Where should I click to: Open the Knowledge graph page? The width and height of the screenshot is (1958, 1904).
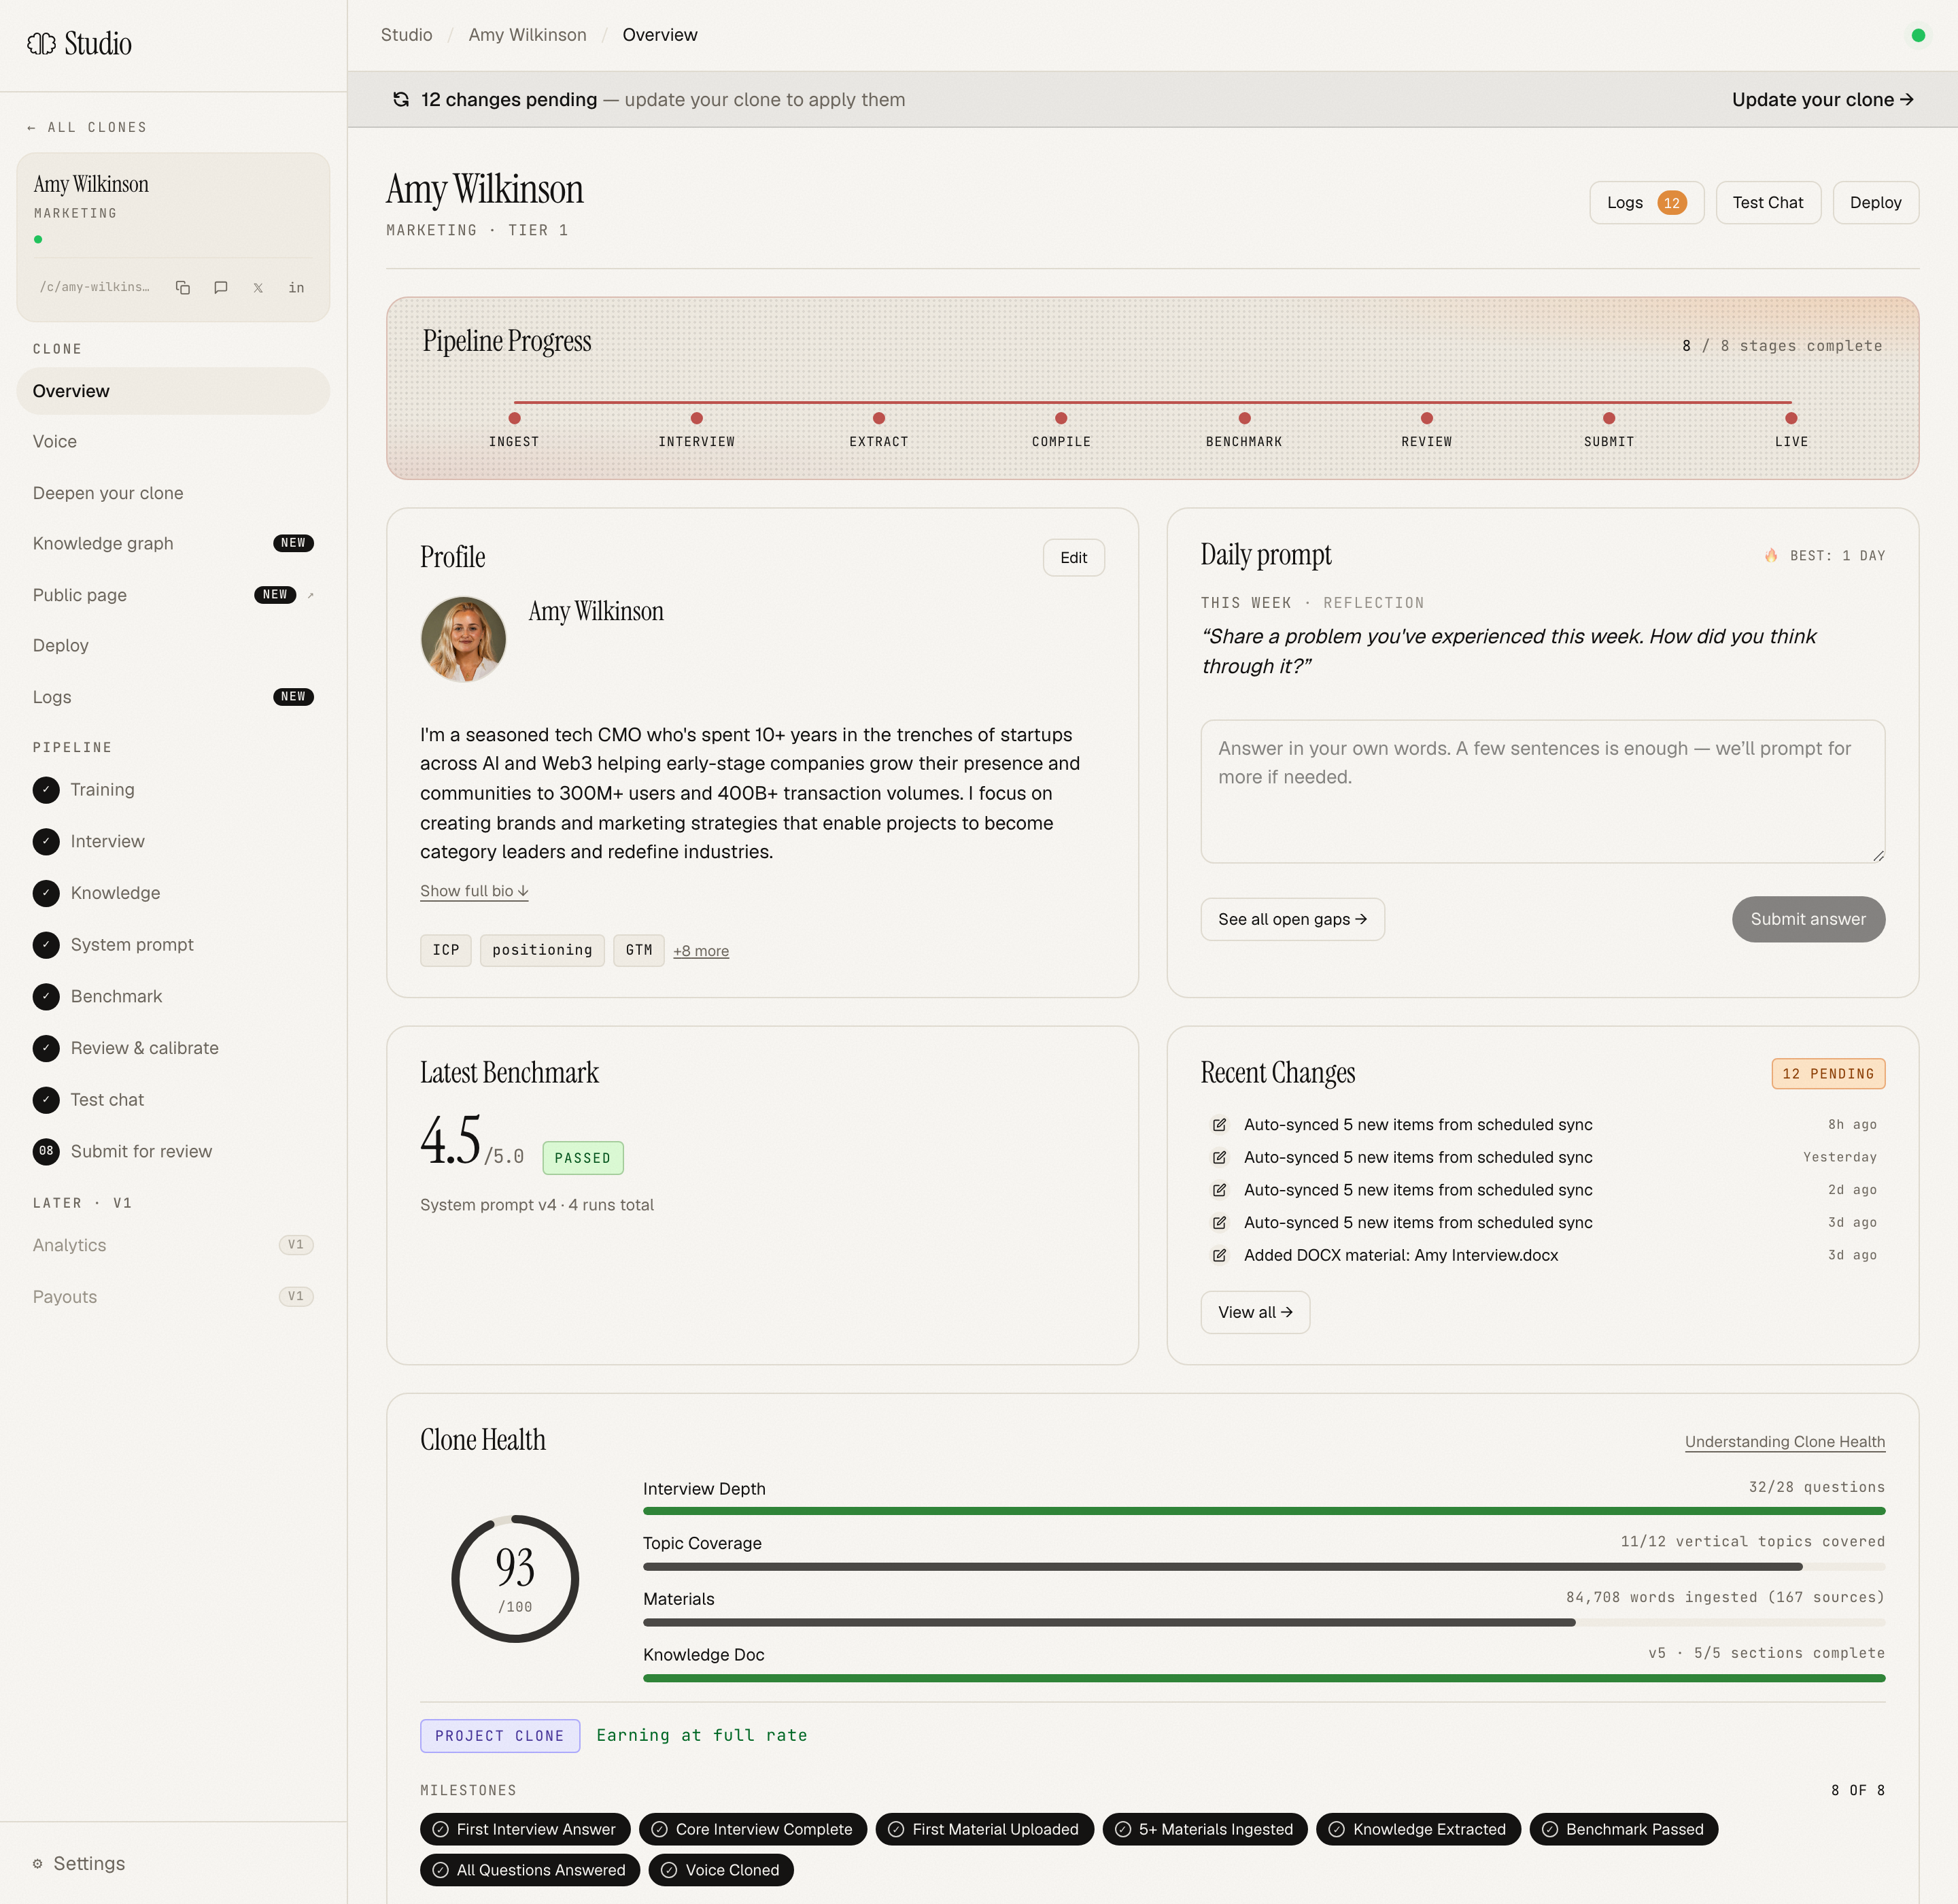tap(173, 544)
